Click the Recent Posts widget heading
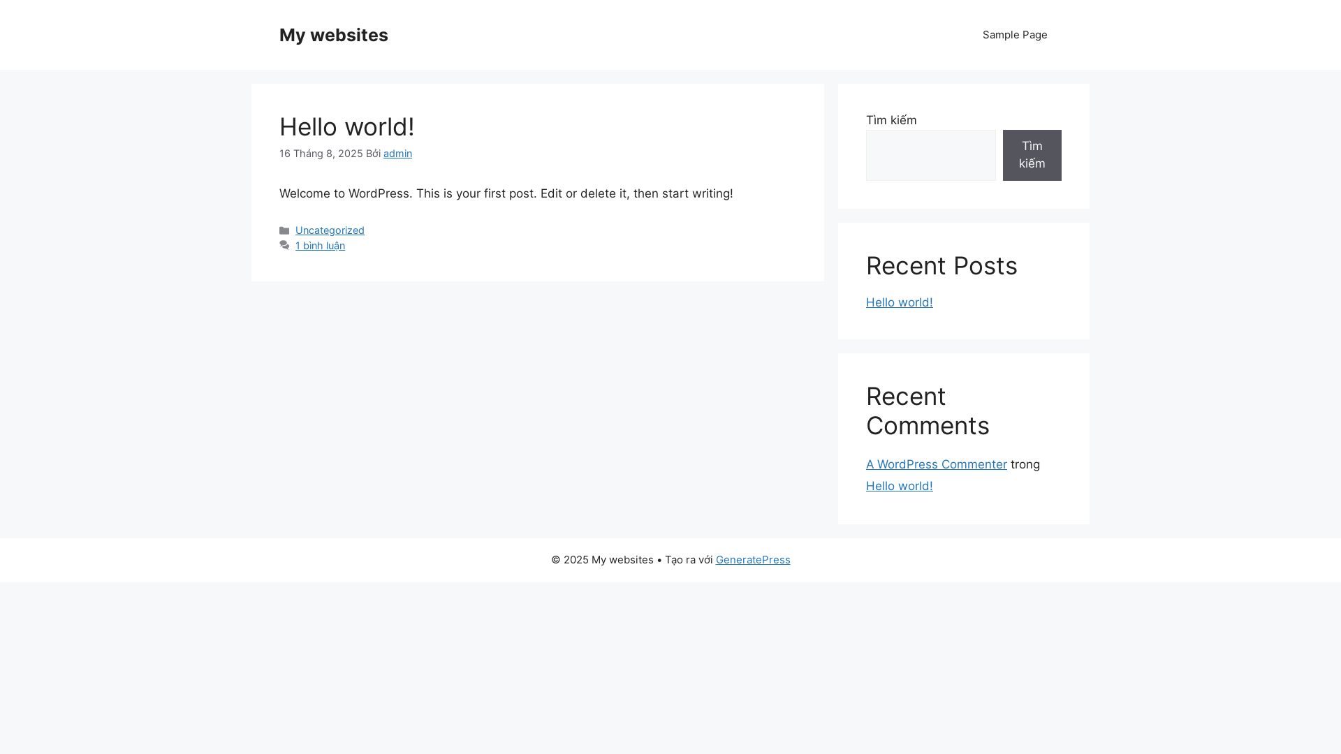This screenshot has height=754, width=1341. (941, 266)
